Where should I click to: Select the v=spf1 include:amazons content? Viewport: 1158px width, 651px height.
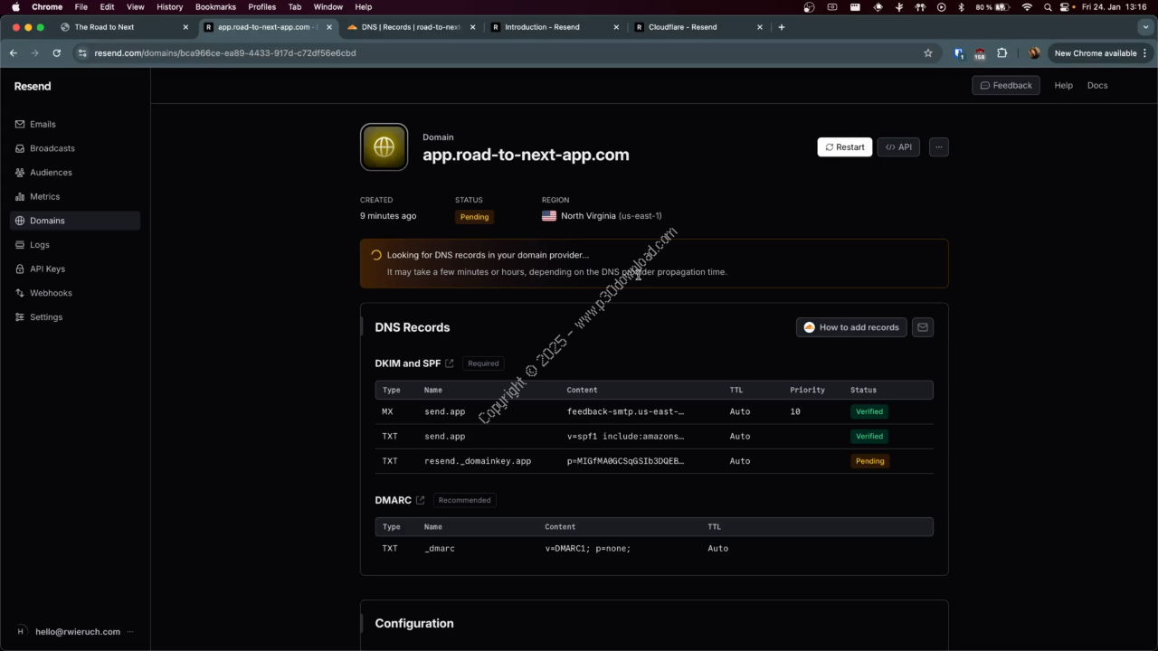pyautogui.click(x=625, y=436)
